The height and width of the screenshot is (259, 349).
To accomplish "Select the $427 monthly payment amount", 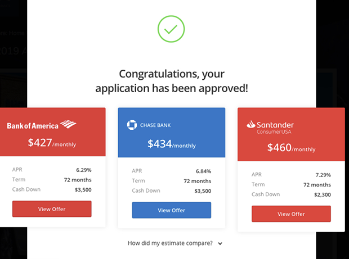I will coord(39,143).
